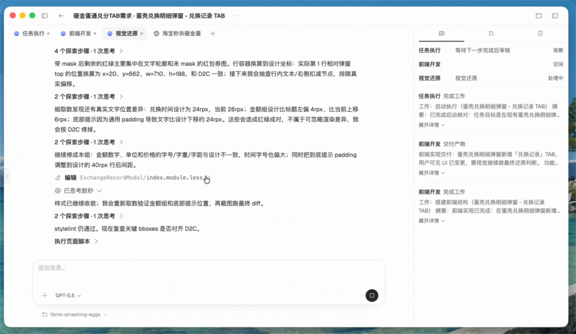
Task: Expand the 执行页面脚本 step
Action: (x=76, y=241)
